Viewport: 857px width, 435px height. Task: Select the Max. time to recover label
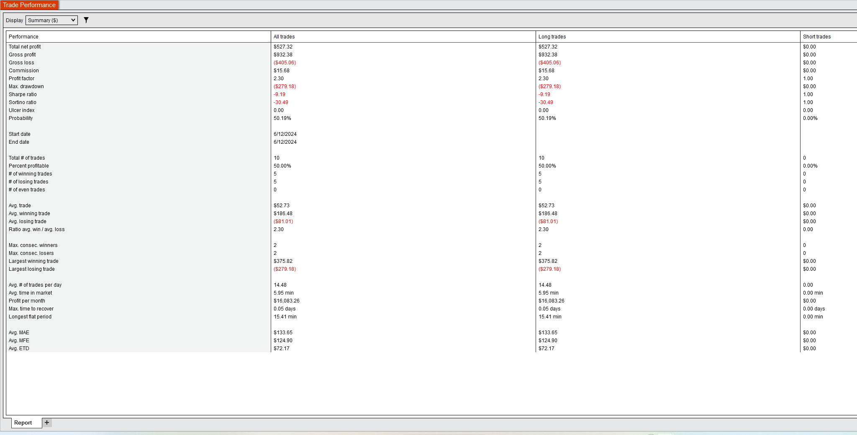[x=31, y=309]
